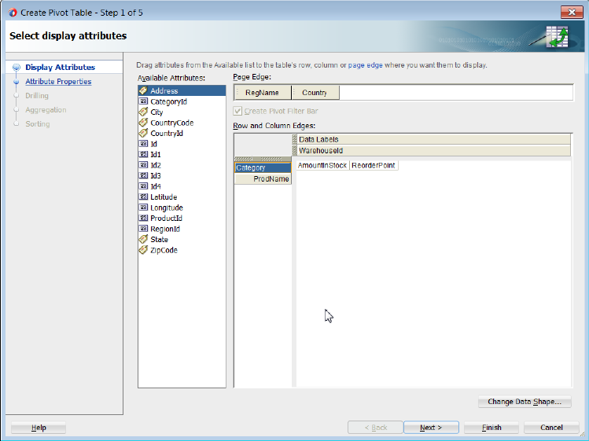Select the Address attribute tag icon

click(x=143, y=90)
